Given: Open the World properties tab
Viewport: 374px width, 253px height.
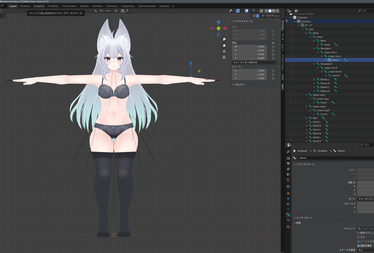Looking at the screenshot, I should [288, 180].
